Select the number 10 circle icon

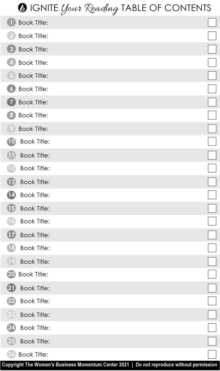[x=11, y=141]
